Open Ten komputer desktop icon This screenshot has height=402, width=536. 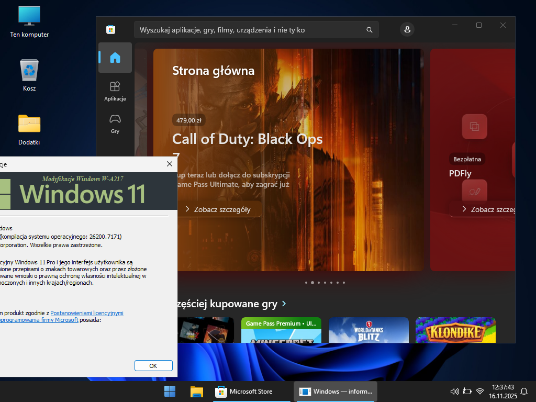click(x=29, y=20)
